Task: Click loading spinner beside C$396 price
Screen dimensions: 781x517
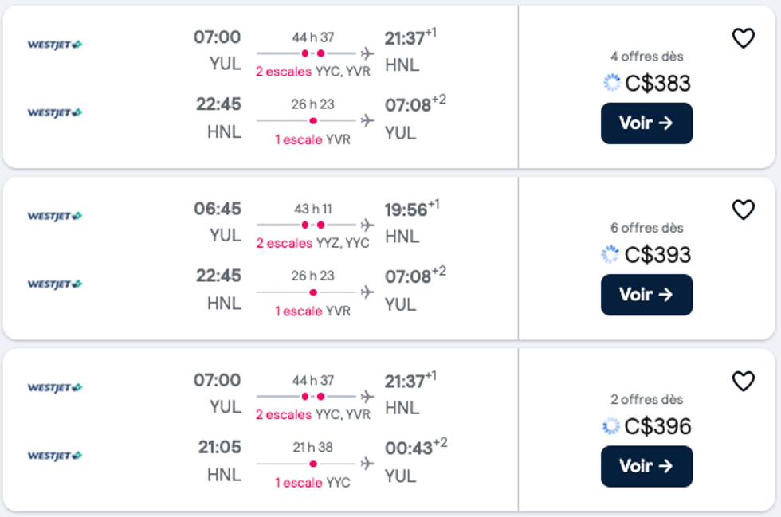Action: [611, 426]
